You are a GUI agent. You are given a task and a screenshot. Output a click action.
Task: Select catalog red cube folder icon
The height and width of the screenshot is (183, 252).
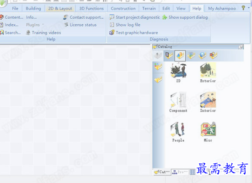[x=213, y=55]
